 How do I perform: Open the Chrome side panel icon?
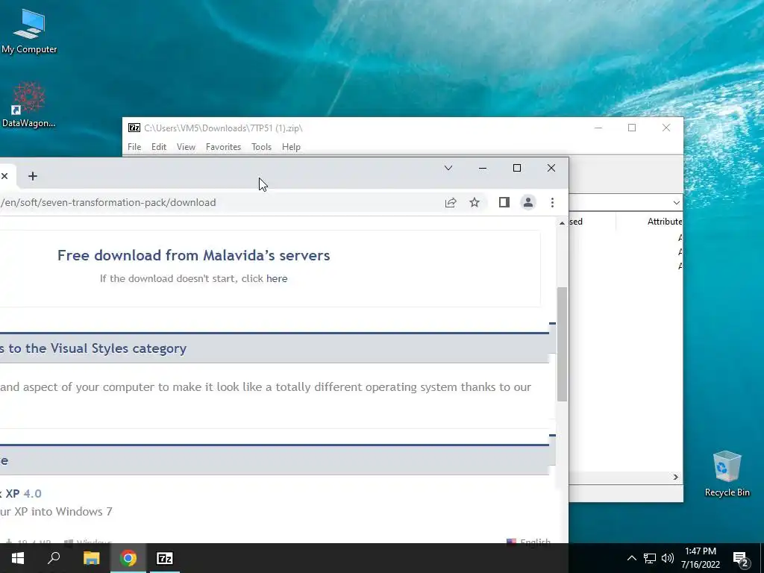click(504, 203)
